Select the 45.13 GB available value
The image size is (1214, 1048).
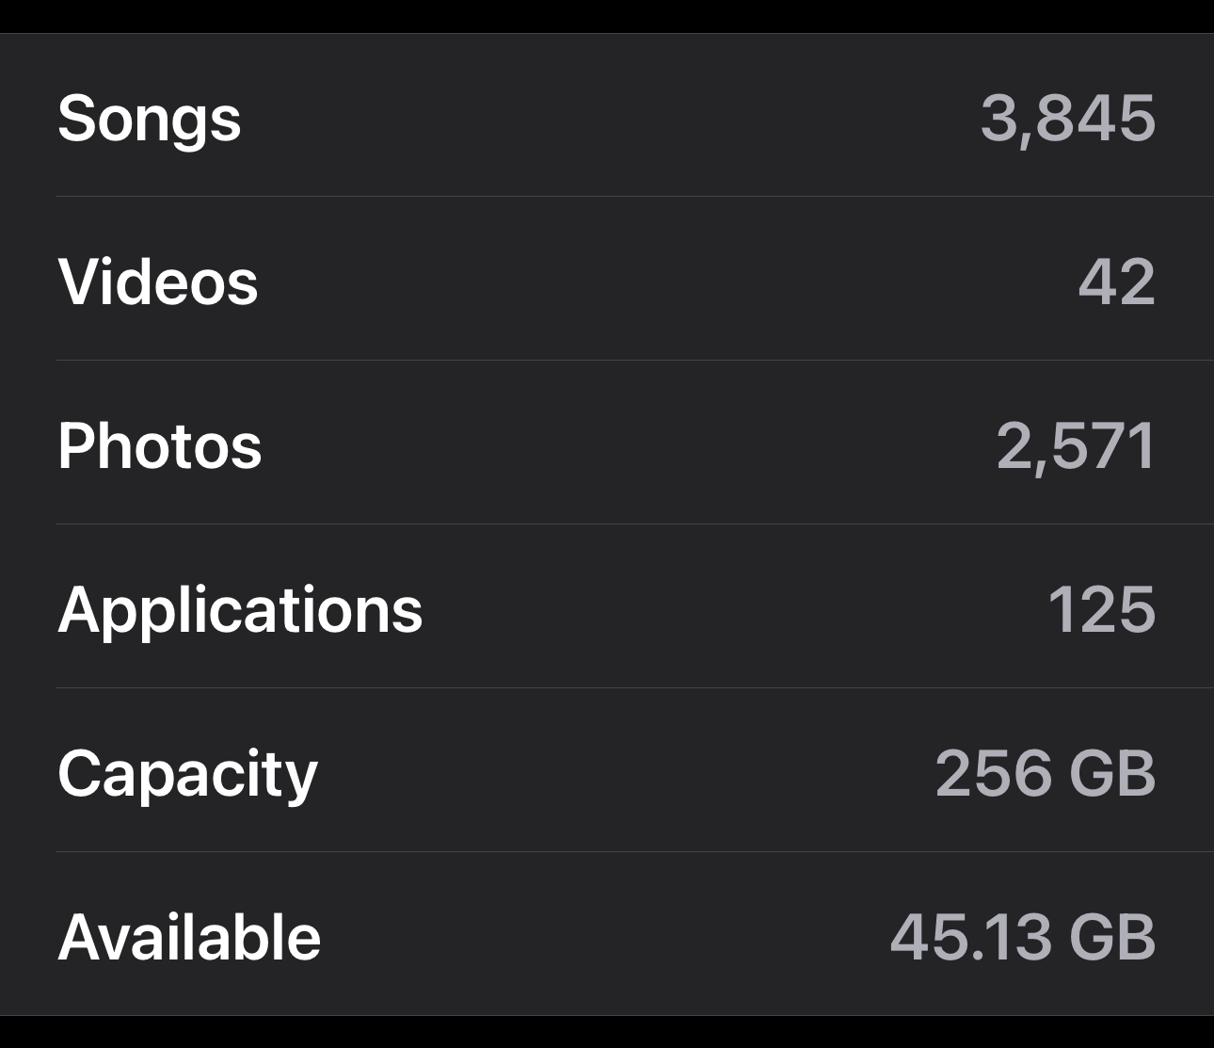(1022, 937)
